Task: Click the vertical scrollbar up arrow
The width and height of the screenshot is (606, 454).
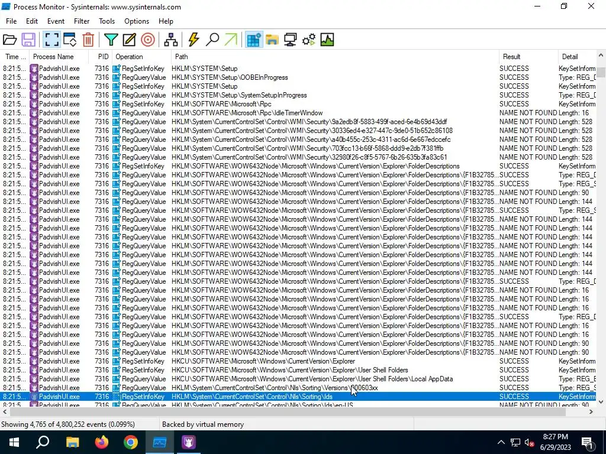Action: click(x=601, y=56)
